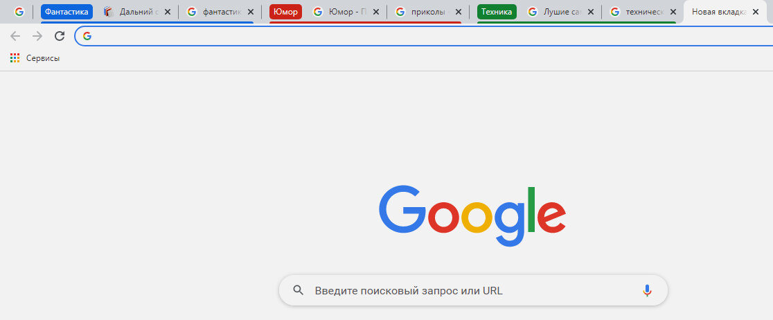Click the search magnifier icon in searchbox

[x=299, y=290]
